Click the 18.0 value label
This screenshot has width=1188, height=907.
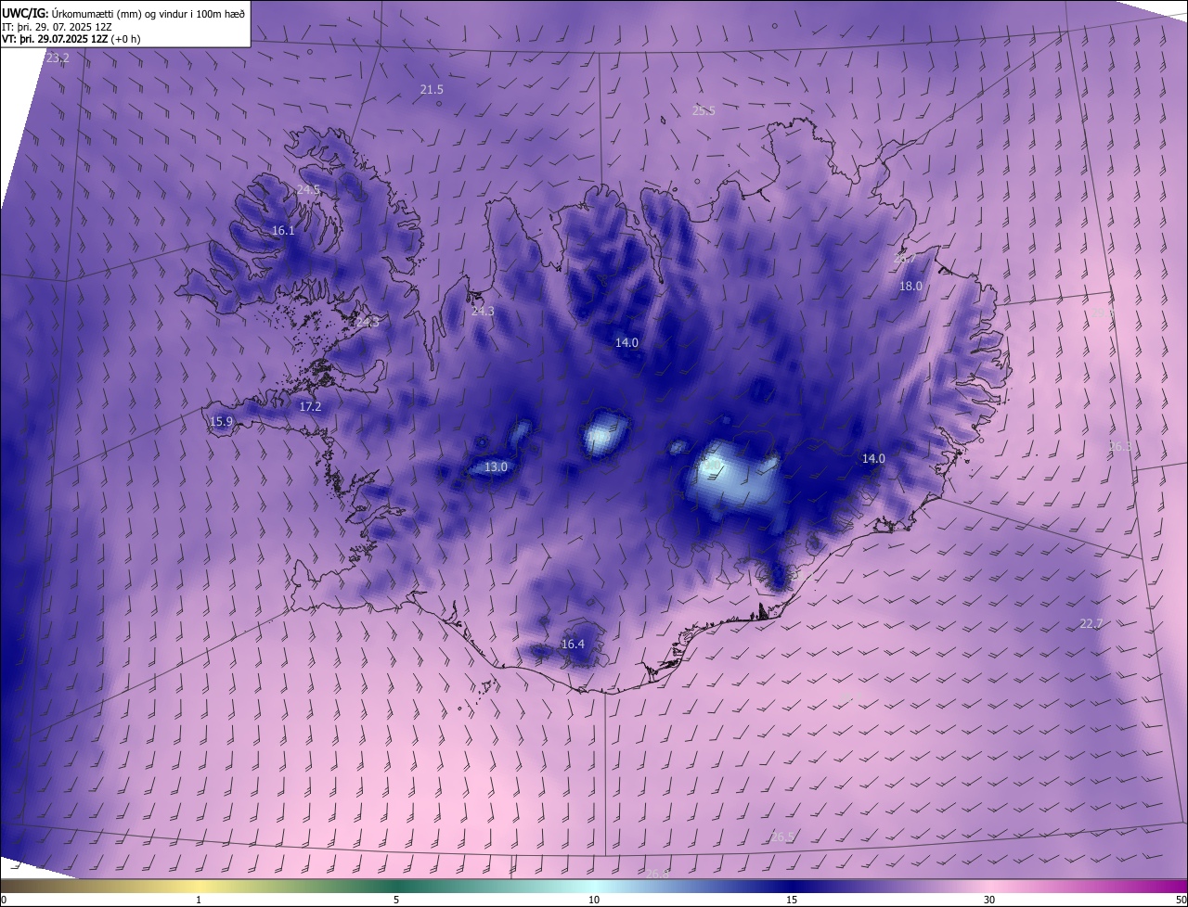[x=910, y=287]
